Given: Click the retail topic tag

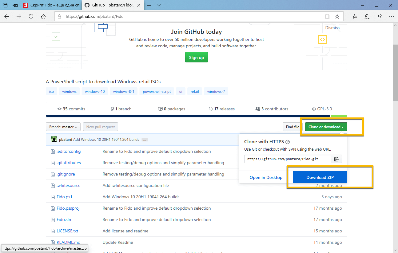Looking at the screenshot, I should (x=195, y=92).
